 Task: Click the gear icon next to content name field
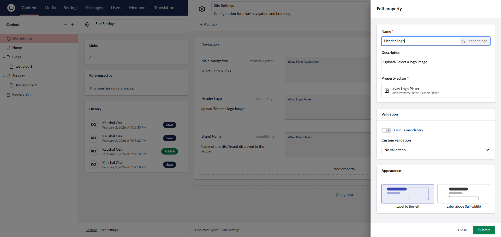point(87,24)
